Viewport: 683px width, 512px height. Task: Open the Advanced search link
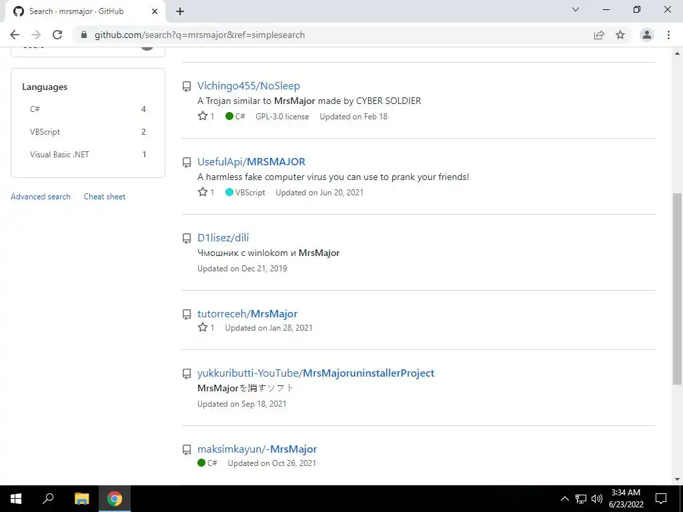[41, 197]
